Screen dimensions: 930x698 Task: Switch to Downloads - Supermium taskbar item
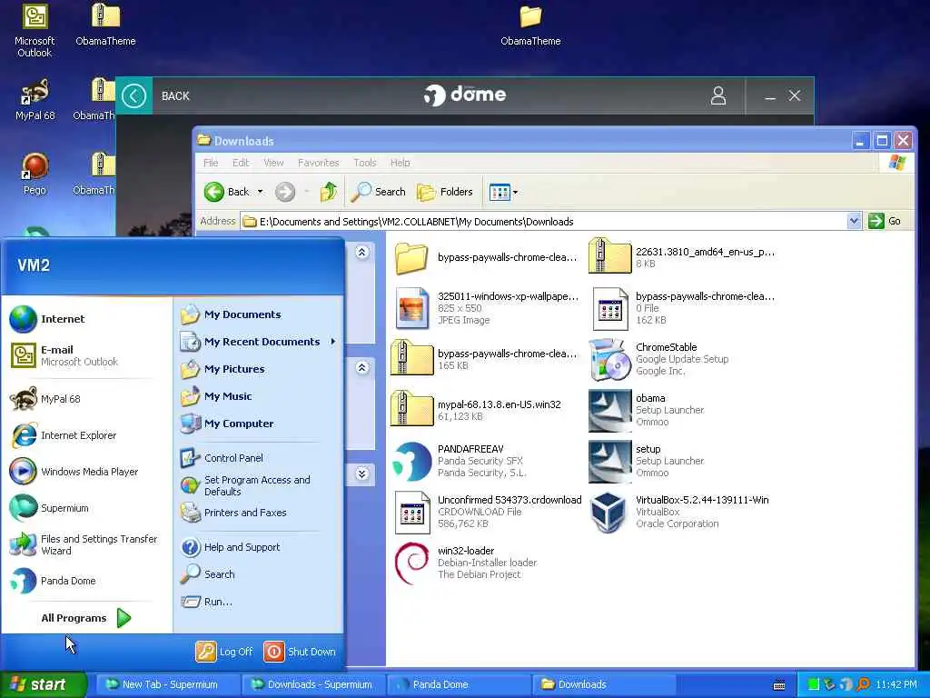[x=312, y=684]
